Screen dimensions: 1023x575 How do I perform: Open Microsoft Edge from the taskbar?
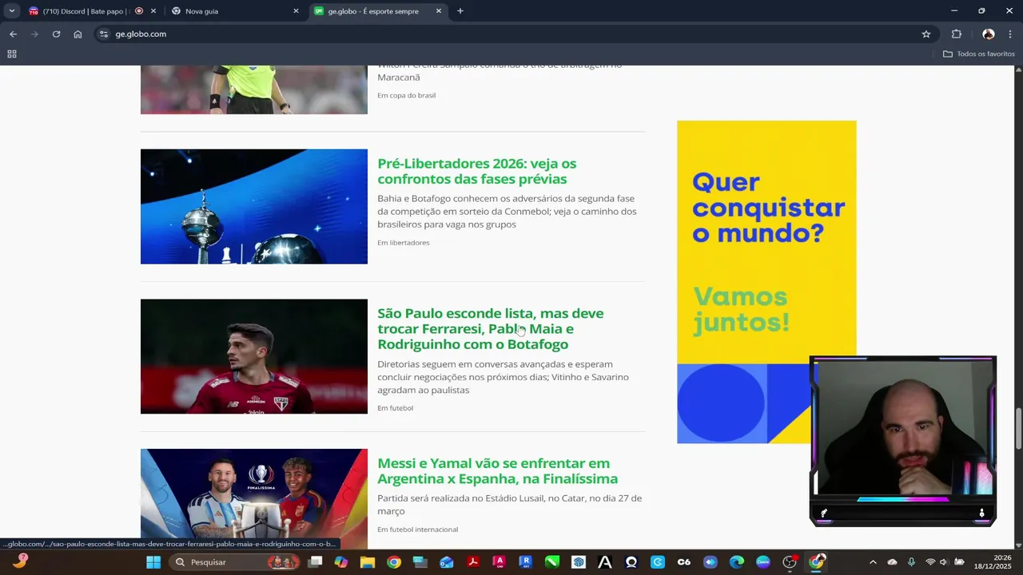pos(737,562)
